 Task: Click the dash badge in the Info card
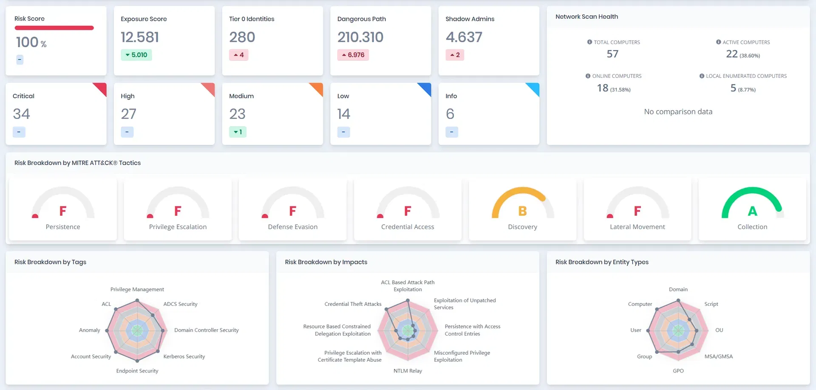coord(452,132)
